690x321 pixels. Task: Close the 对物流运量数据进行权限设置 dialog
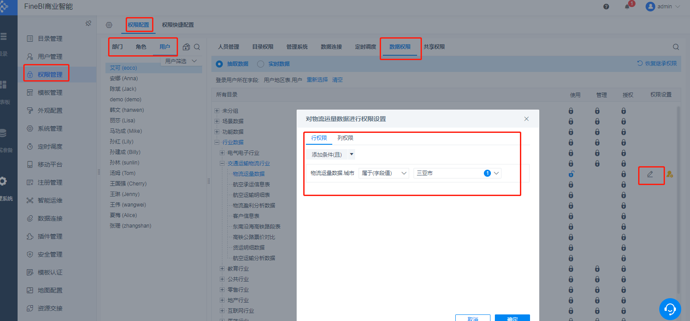tap(527, 119)
